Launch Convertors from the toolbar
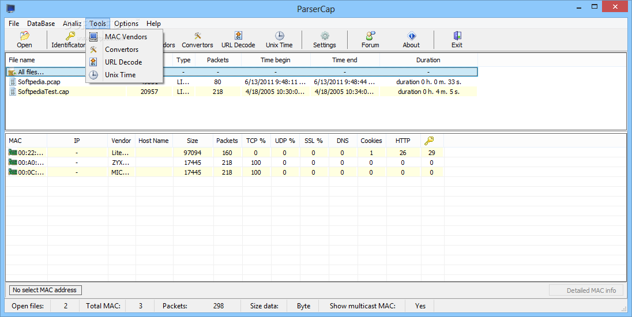Image resolution: width=632 pixels, height=317 pixels. point(197,39)
